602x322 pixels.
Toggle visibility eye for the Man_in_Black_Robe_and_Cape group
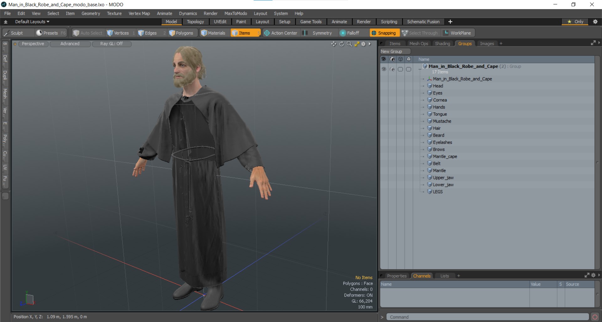tap(384, 69)
